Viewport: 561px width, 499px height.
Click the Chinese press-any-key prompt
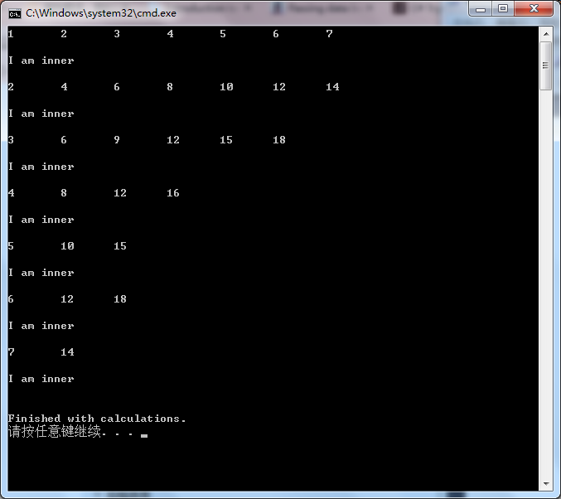click(x=70, y=431)
